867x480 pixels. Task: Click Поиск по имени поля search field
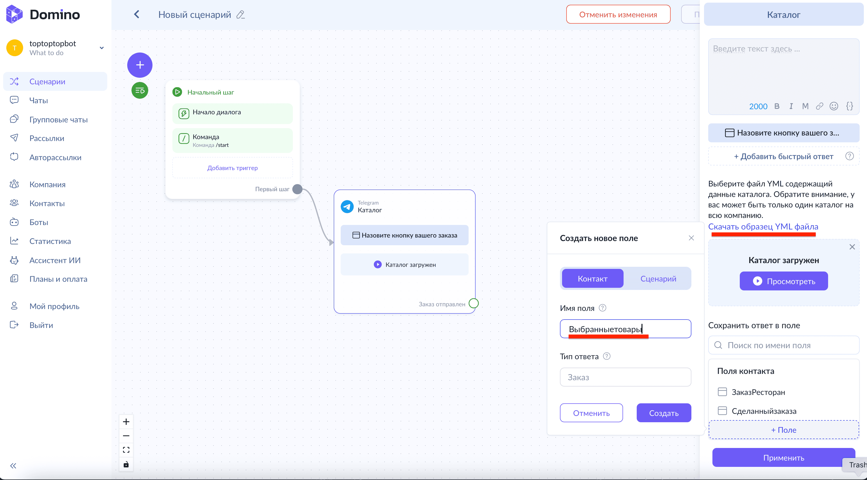pos(783,345)
